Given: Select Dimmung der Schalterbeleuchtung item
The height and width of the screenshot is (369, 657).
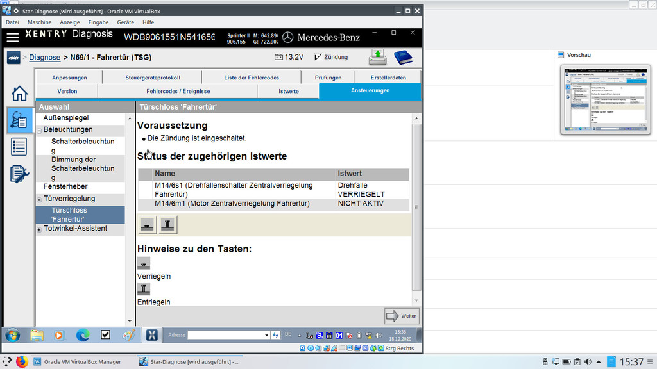Looking at the screenshot, I should pyautogui.click(x=83, y=168).
